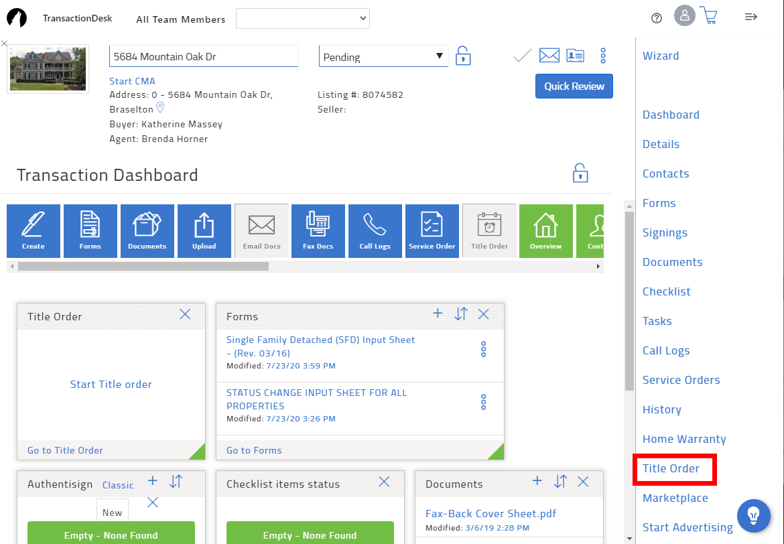Open the Pending status dropdown

coord(383,57)
